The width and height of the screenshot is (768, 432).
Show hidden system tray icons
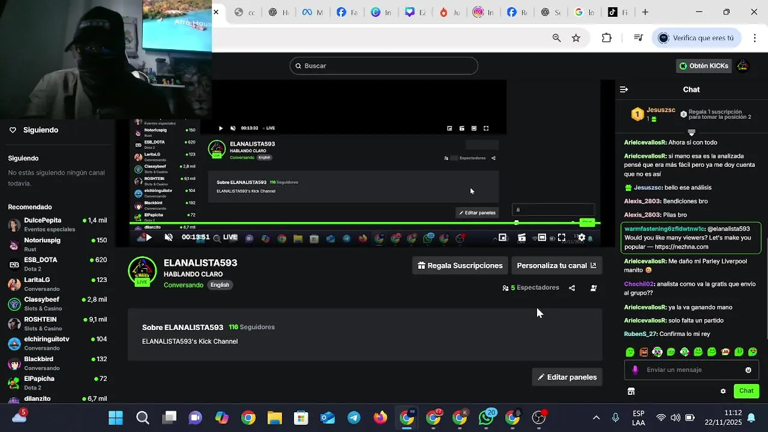point(596,418)
